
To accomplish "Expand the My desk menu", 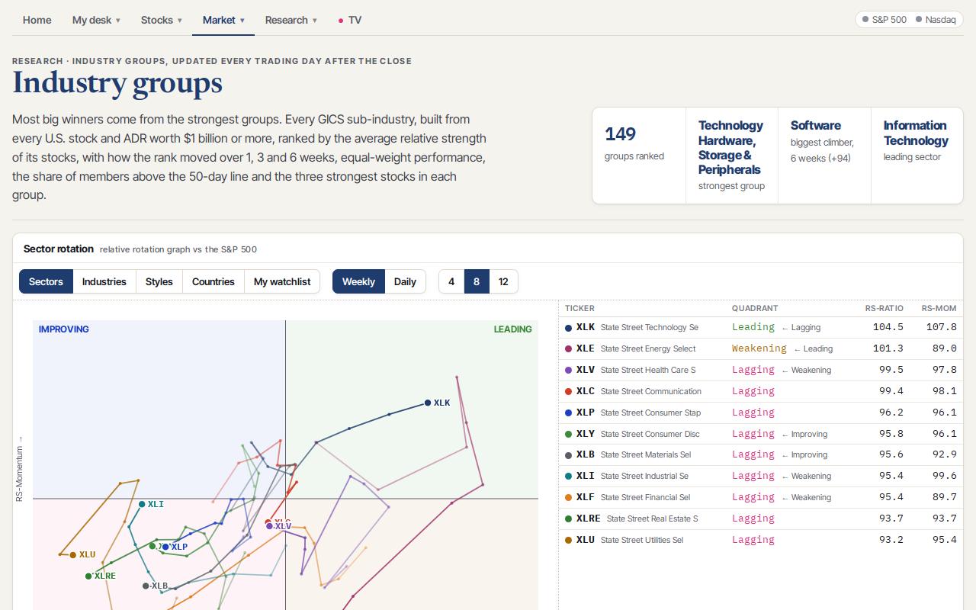I will (96, 20).
